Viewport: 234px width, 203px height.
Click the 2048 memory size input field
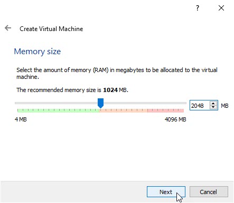[200, 105]
